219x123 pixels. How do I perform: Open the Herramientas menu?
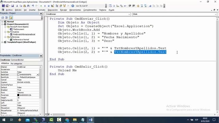point(75,10)
